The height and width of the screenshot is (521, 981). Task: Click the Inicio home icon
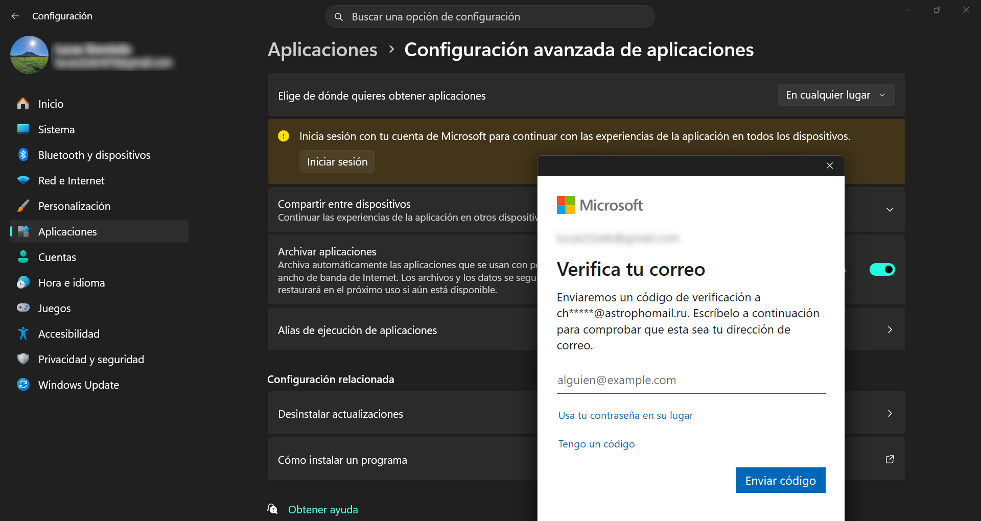coord(23,104)
